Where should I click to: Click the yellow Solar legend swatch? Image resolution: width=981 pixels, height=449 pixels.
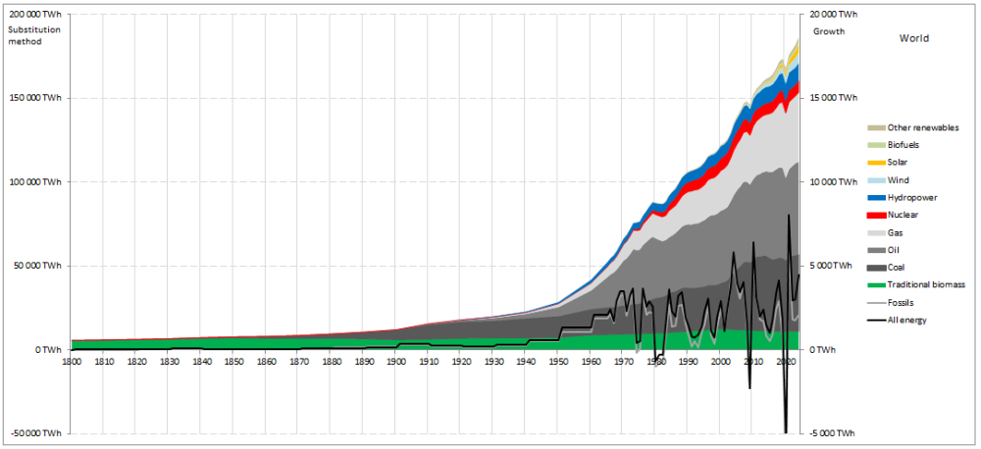point(876,163)
